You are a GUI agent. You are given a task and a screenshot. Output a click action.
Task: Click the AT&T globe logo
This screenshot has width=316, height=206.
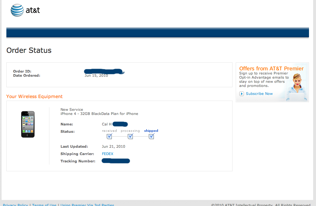(17, 10)
